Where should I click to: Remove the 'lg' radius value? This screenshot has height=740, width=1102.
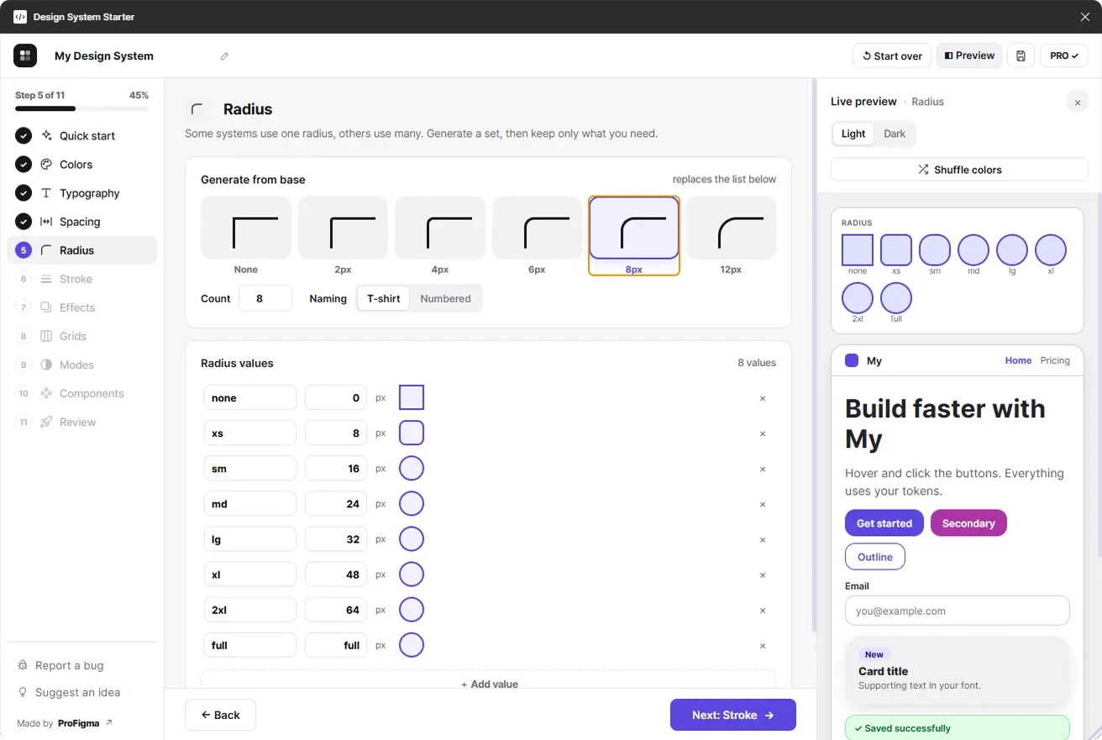pyautogui.click(x=763, y=539)
